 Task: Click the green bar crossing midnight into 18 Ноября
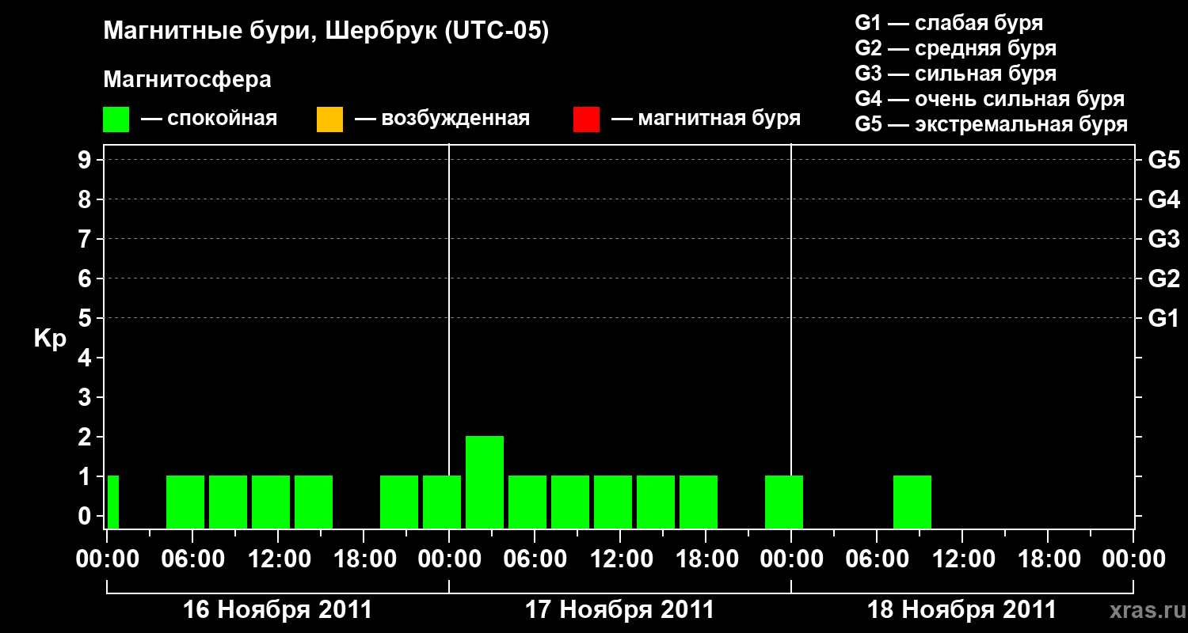tap(784, 502)
